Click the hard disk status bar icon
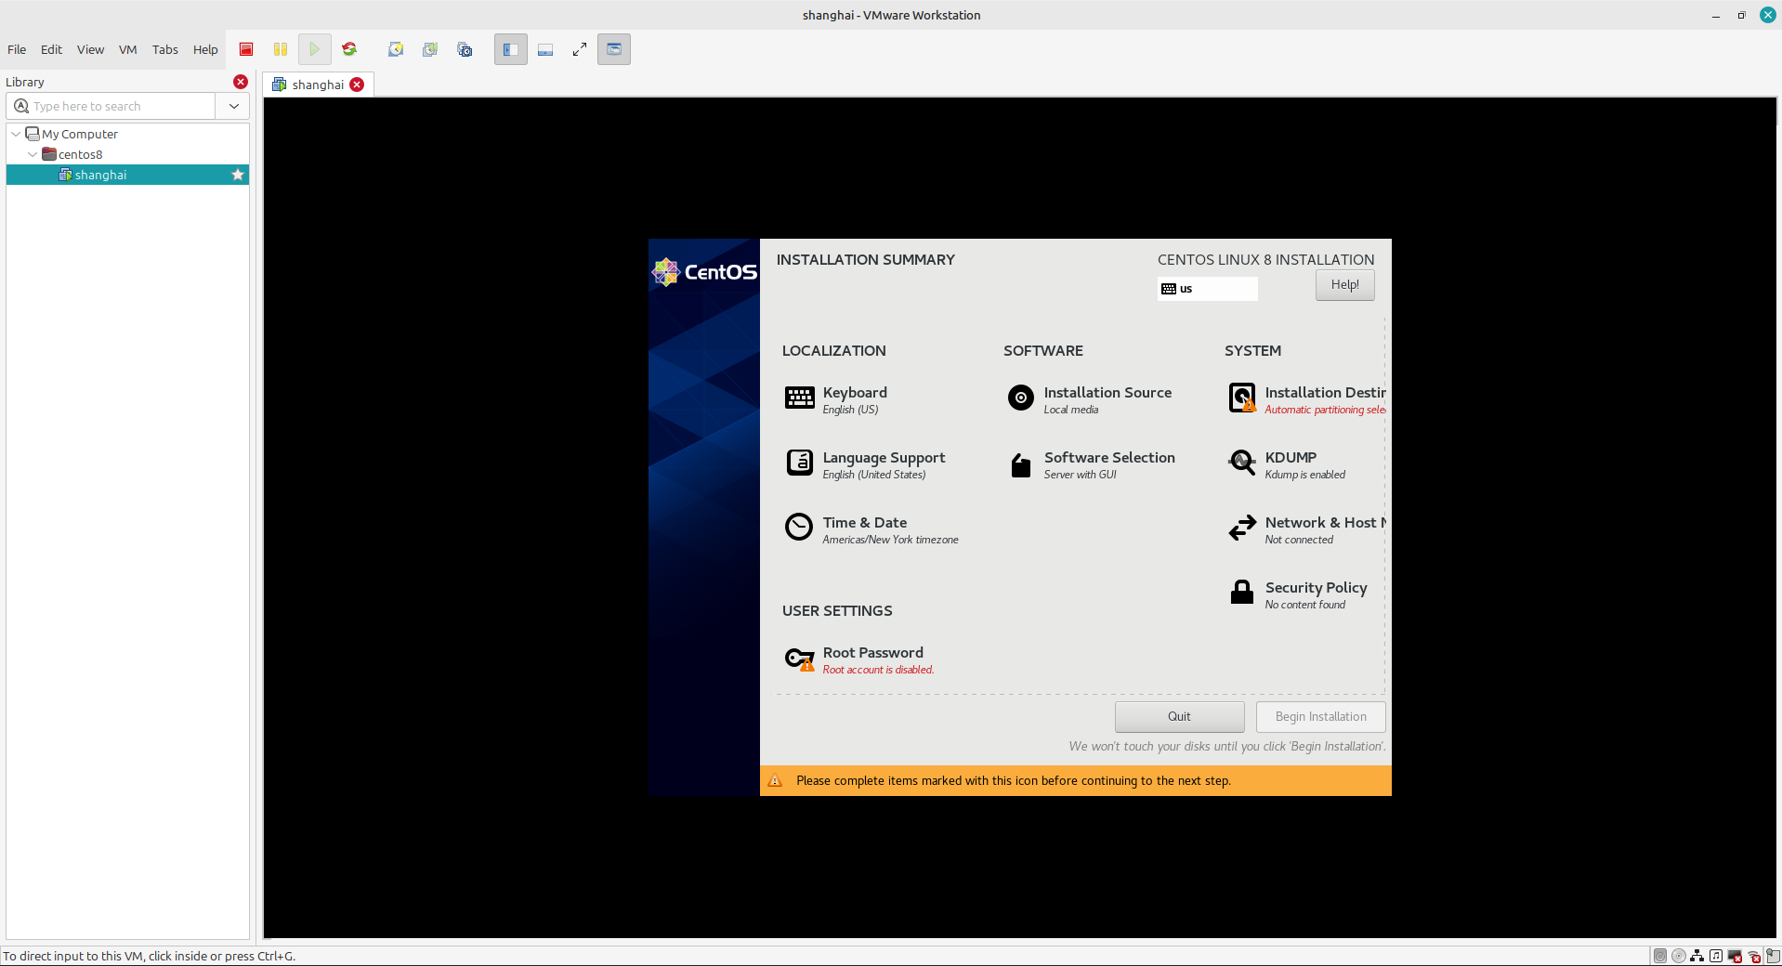Screen dimensions: 1782x966 [x=1660, y=956]
